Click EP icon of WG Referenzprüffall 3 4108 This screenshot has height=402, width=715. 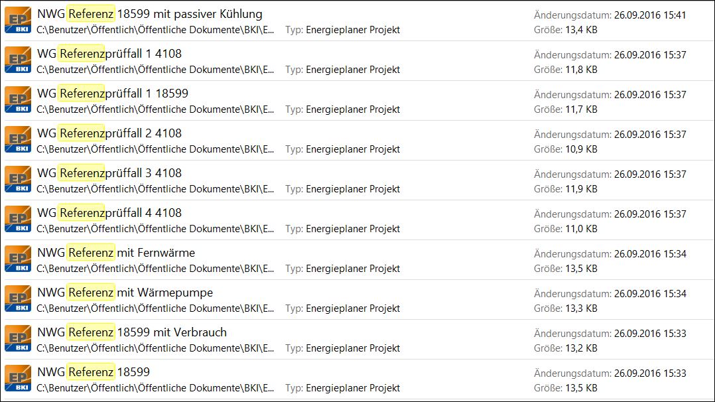click(x=18, y=179)
